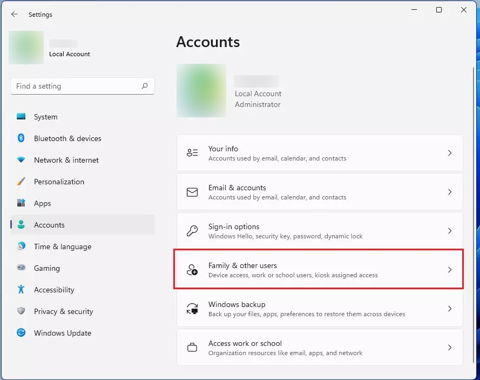480x380 pixels.
Task: Click the Email envelope icon
Action: point(192,192)
